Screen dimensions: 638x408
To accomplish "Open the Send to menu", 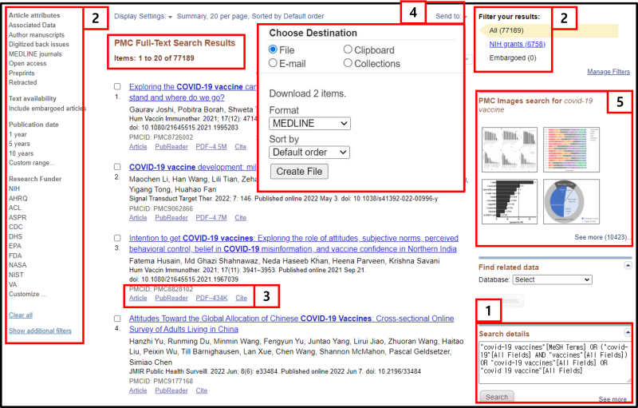I will pos(451,16).
